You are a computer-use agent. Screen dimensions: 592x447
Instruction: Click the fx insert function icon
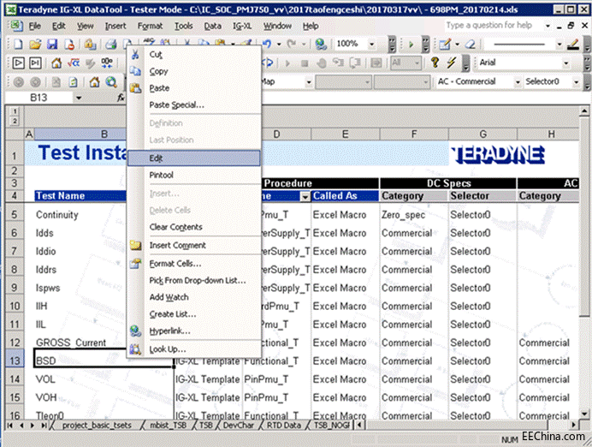121,98
